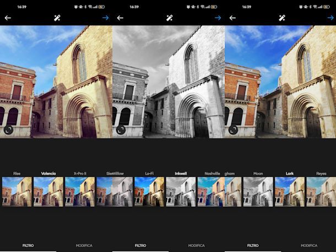This screenshot has width=336, height=252.
Task: Tap the 'Reyes' filter name label
Action: (x=321, y=174)
